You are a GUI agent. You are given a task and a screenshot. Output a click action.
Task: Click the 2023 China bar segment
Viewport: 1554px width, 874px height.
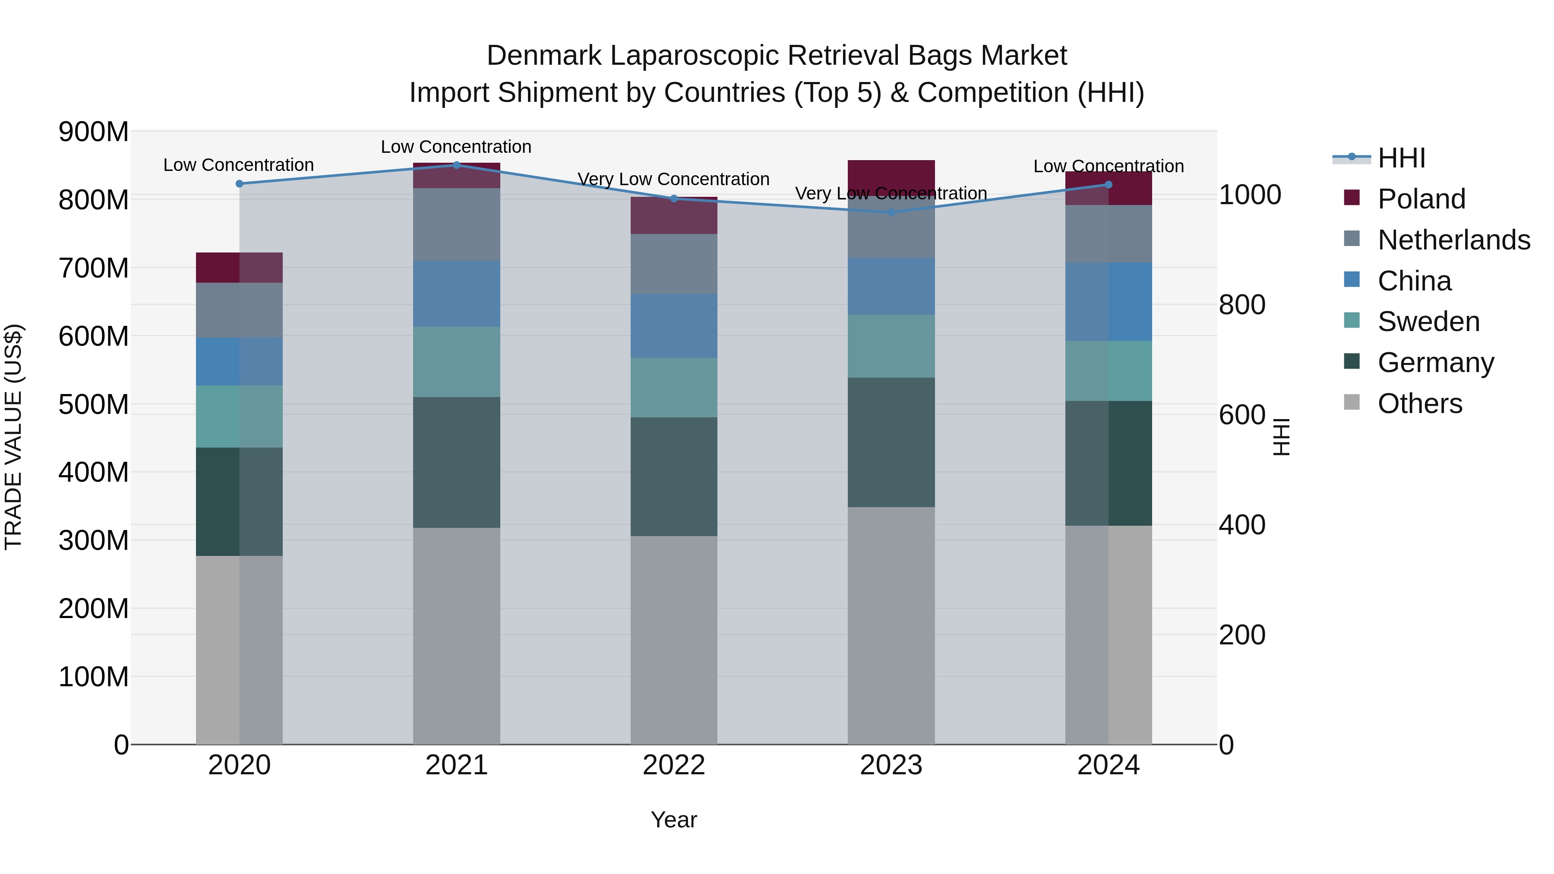tap(892, 287)
